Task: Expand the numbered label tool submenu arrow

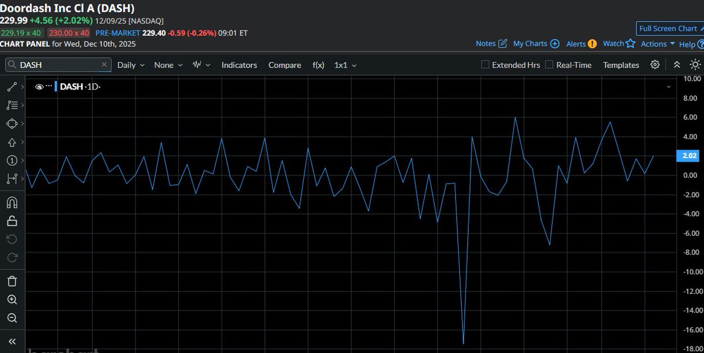Action: (22, 160)
